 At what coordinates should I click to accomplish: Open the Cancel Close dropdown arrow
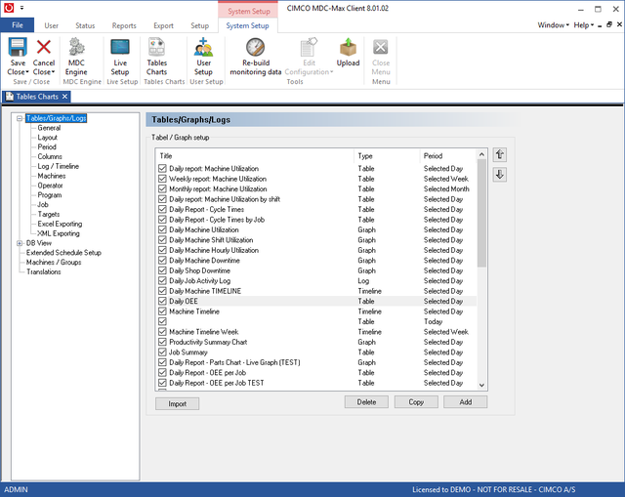[53, 72]
